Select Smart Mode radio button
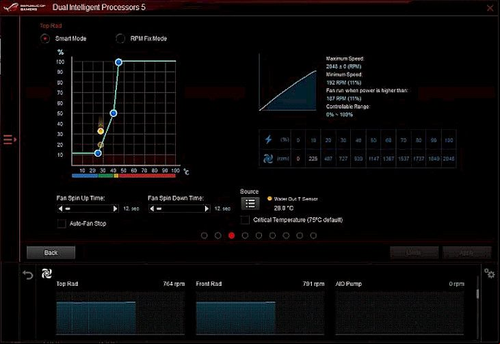This screenshot has width=500, height=344. click(45, 38)
